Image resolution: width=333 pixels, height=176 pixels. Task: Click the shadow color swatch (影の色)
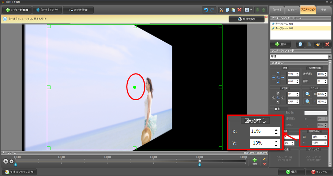click(x=315, y=113)
